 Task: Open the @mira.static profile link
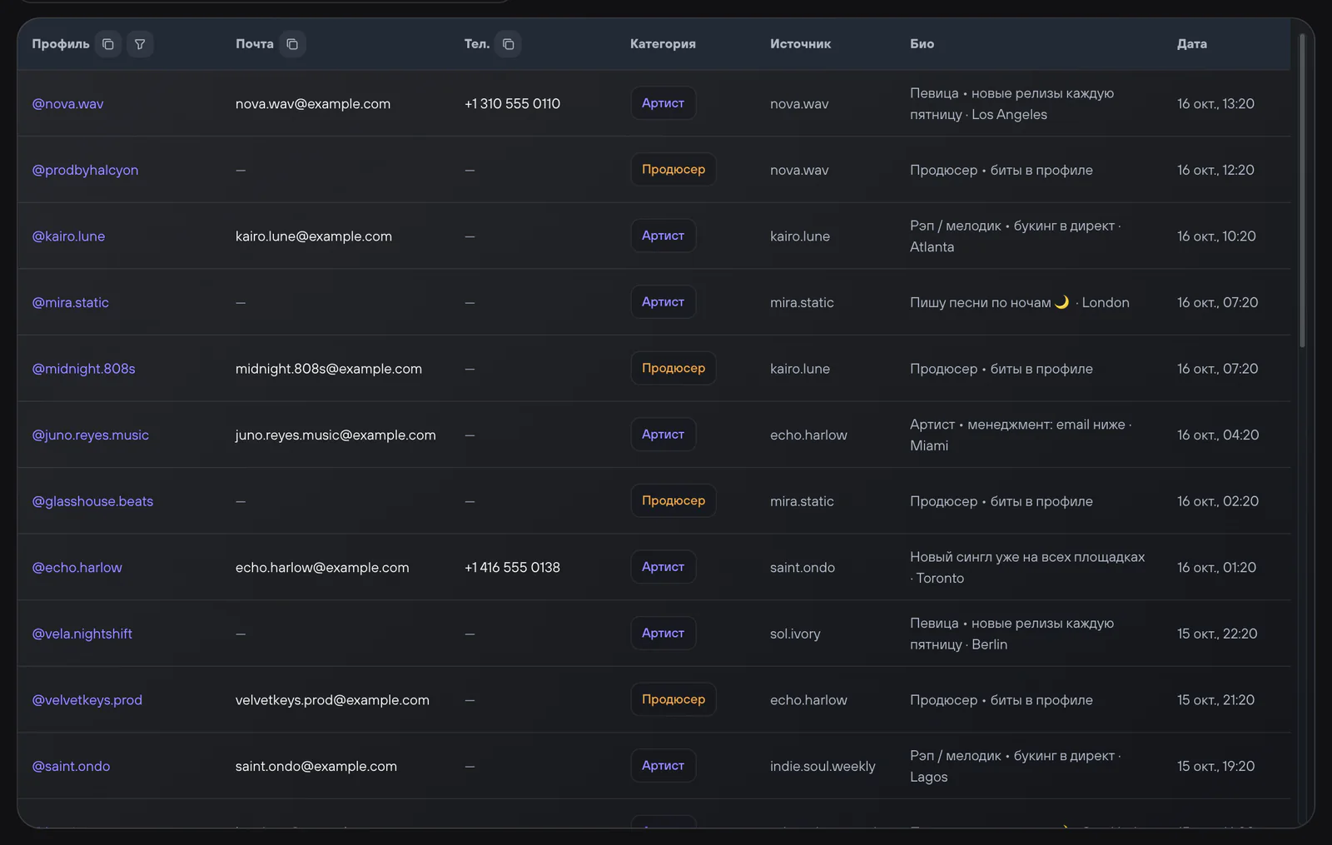70,303
